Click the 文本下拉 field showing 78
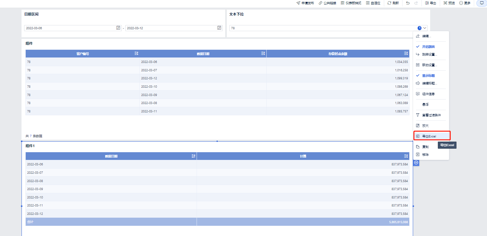Viewport: 487px width, 236px height. click(328, 28)
